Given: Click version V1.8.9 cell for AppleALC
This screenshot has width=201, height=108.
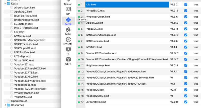Looking at the screenshot, I should 174,23.
